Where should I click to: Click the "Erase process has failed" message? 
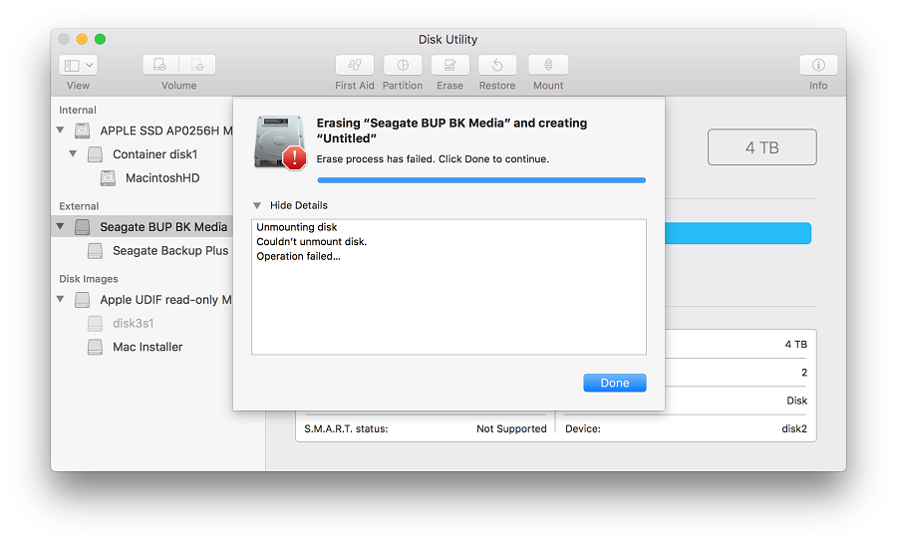[x=433, y=159]
